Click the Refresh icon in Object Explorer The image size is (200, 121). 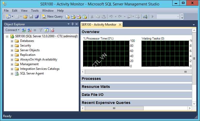46,30
